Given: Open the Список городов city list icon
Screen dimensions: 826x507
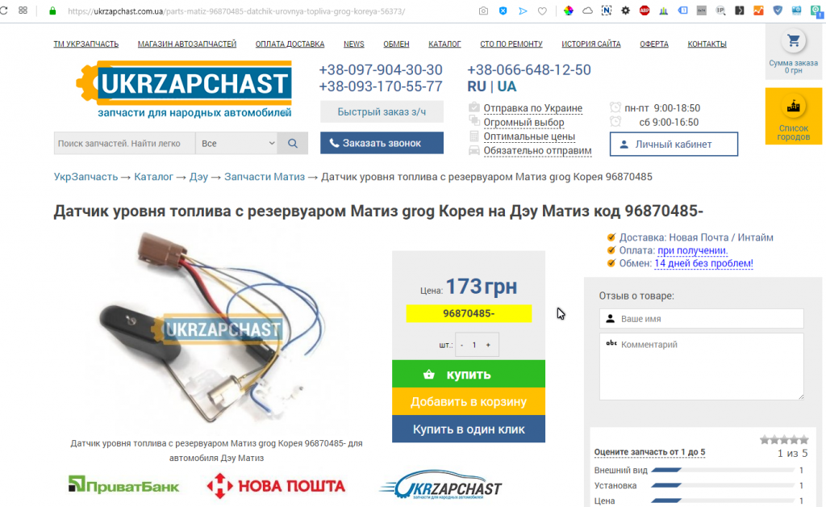Looking at the screenshot, I should [794, 107].
